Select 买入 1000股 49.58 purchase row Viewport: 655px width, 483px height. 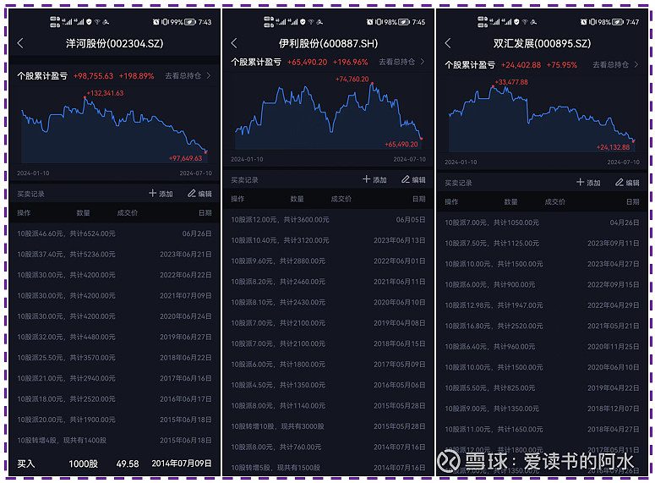click(x=114, y=464)
